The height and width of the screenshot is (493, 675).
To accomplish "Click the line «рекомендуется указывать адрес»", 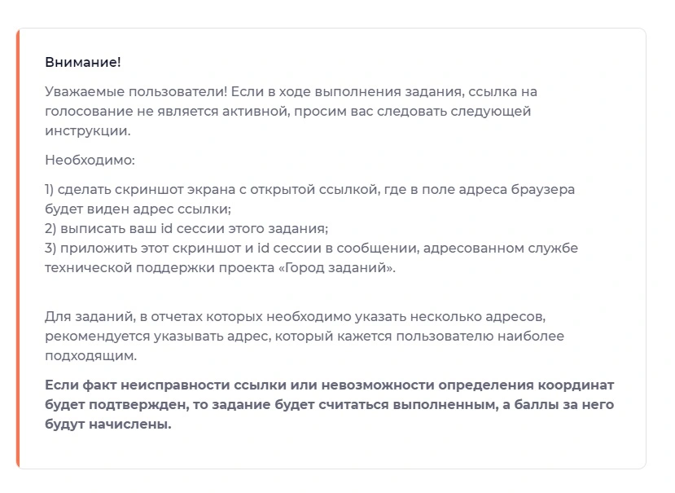I will [x=158, y=336].
